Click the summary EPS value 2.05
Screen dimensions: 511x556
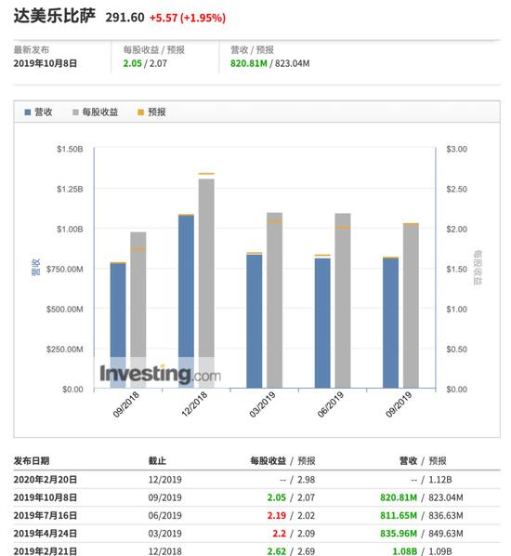(x=133, y=63)
